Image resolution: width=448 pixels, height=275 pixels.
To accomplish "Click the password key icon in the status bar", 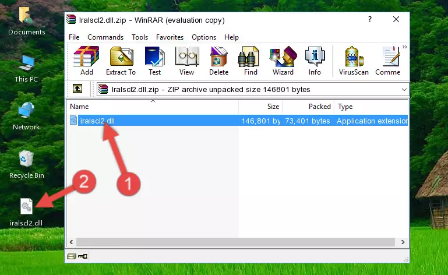I will click(83, 256).
